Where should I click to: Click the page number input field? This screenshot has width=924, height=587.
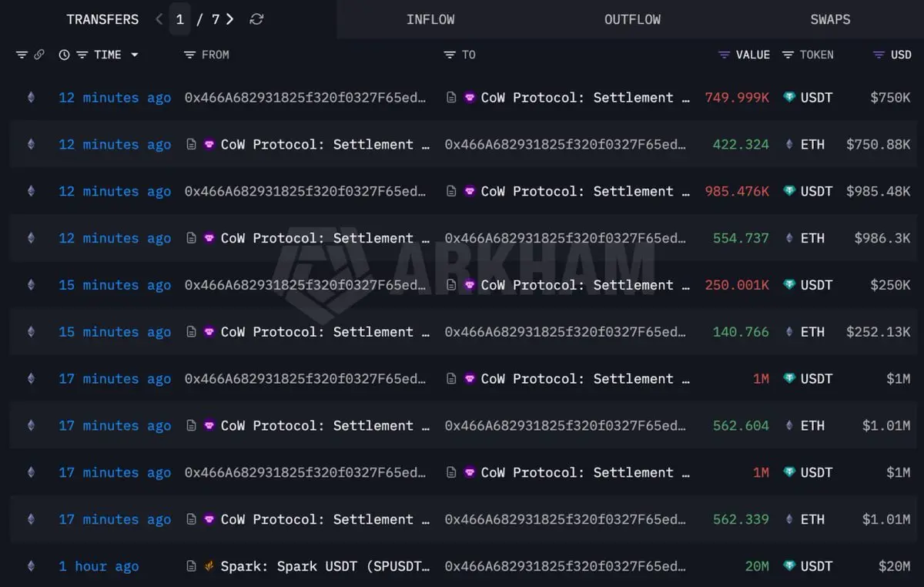click(179, 19)
